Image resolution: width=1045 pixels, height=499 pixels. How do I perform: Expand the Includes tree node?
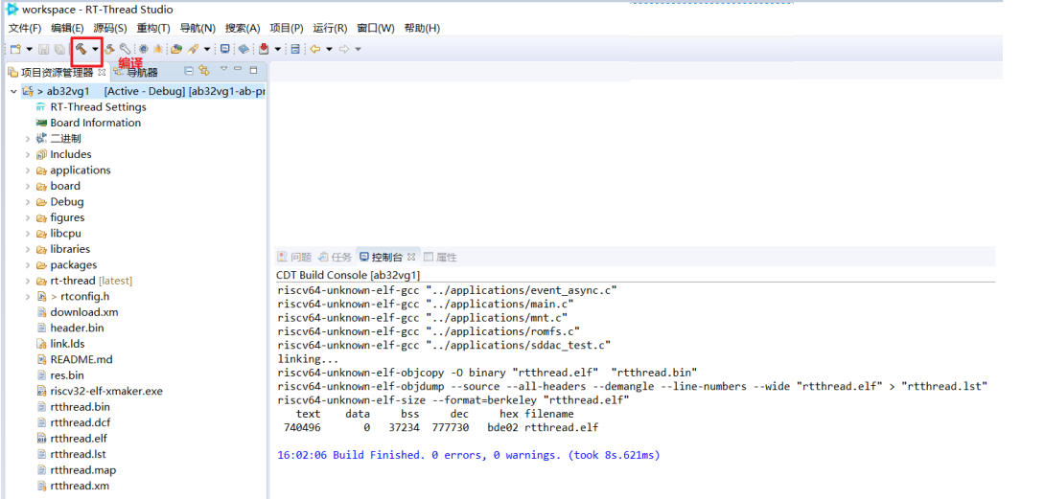tap(28, 154)
